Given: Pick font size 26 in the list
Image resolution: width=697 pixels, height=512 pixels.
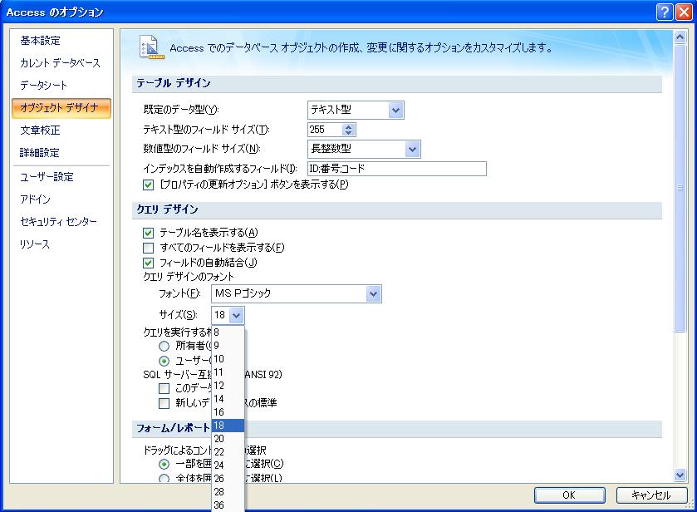Looking at the screenshot, I should pos(228,479).
